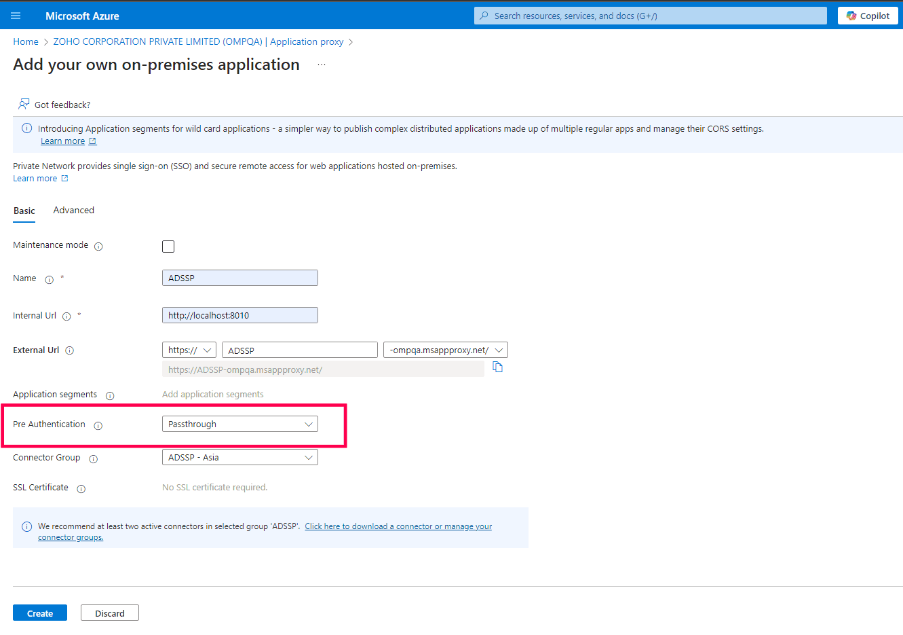Image resolution: width=903 pixels, height=635 pixels.
Task: Open the Connector Group ADSSP - Asia dropdown
Action: [240, 457]
